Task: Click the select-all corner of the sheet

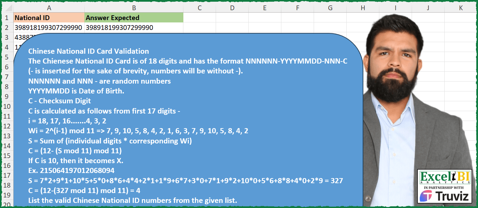Action: tap(7, 7)
